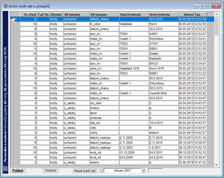The image size is (224, 178).
Task: Go to next month with right arrow
Action: coord(143,171)
